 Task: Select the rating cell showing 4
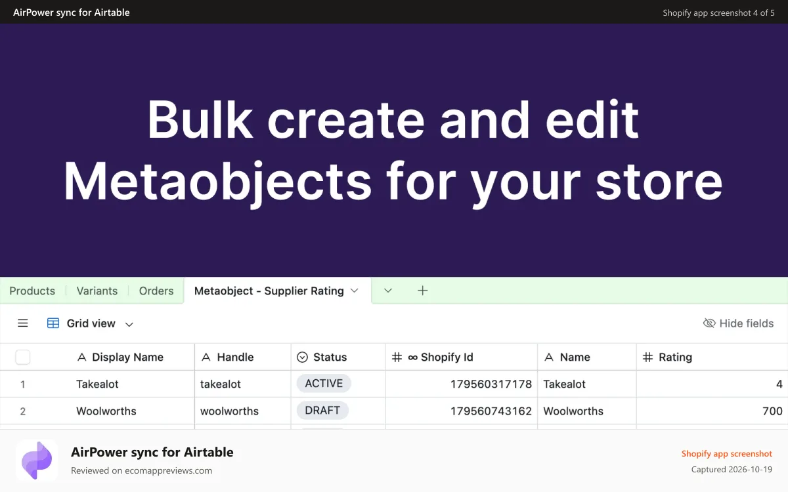[712, 384]
